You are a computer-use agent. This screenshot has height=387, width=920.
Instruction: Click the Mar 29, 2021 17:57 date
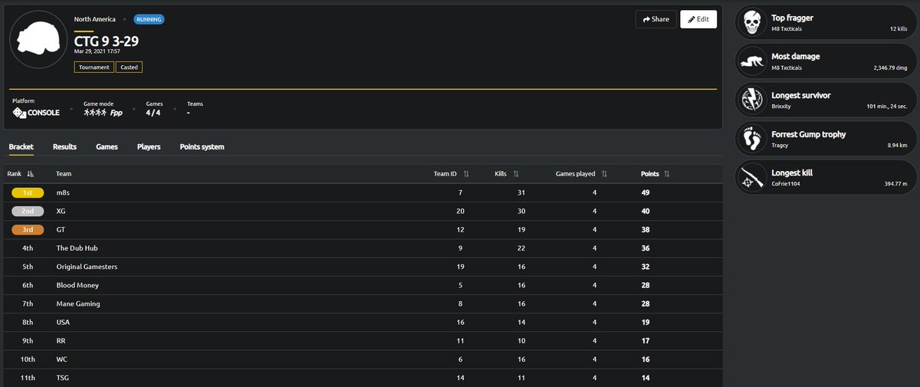point(97,52)
